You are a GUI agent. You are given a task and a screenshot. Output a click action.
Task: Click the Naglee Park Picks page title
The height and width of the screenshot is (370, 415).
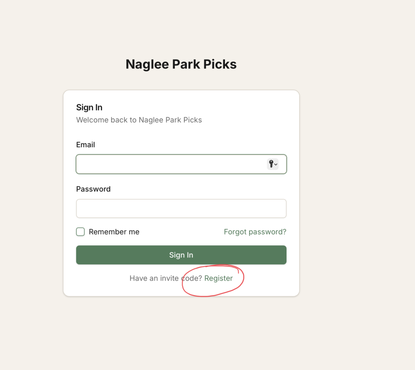(x=181, y=64)
